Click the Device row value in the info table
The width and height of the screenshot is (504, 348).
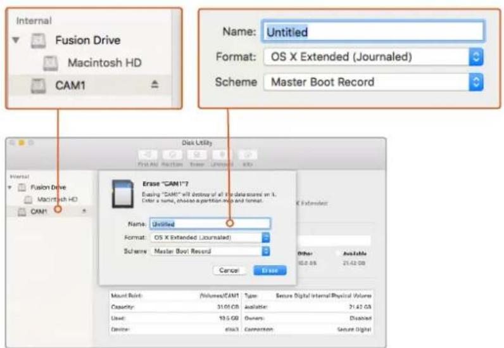(x=232, y=330)
